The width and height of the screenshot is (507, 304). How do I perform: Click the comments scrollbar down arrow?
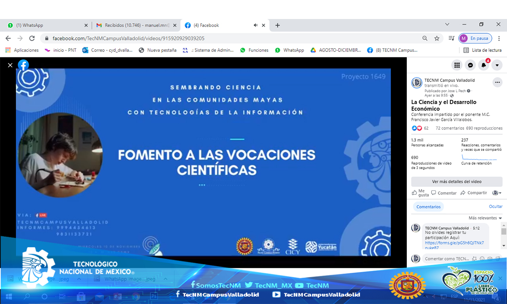coord(504,246)
